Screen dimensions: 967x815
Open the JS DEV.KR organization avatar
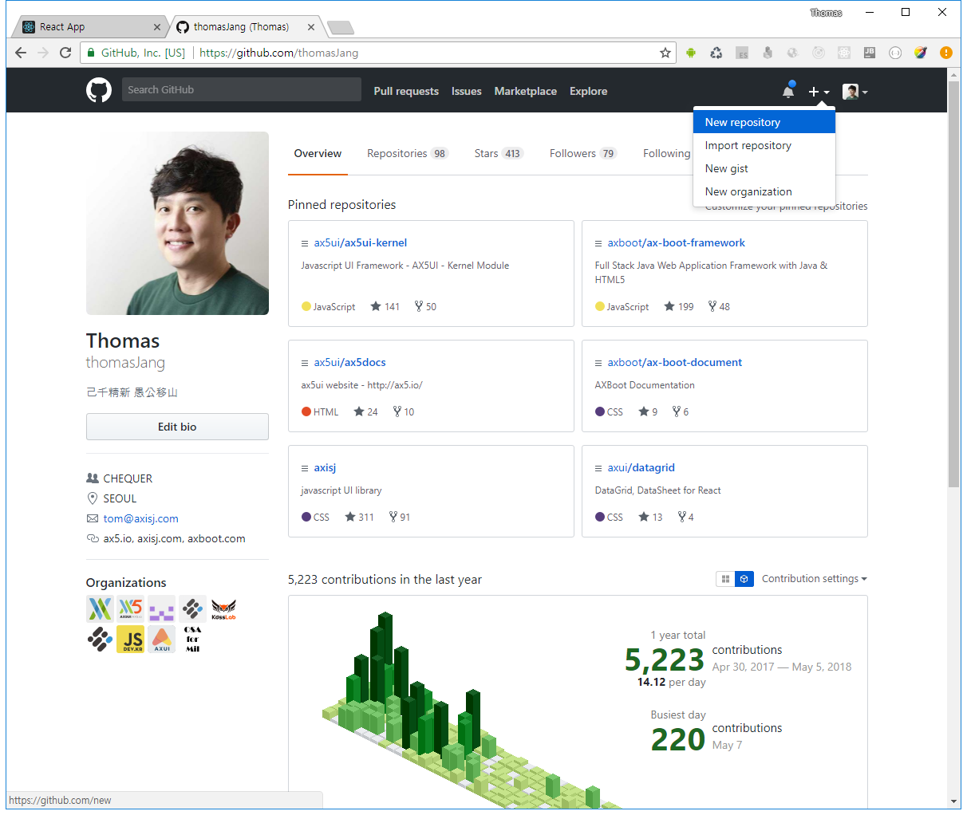pyautogui.click(x=131, y=640)
